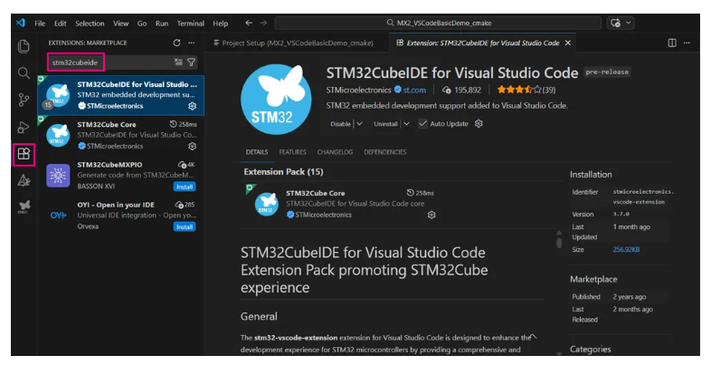Install the OYI - Open in your IDE extension
The height and width of the screenshot is (365, 711).
[x=185, y=227]
